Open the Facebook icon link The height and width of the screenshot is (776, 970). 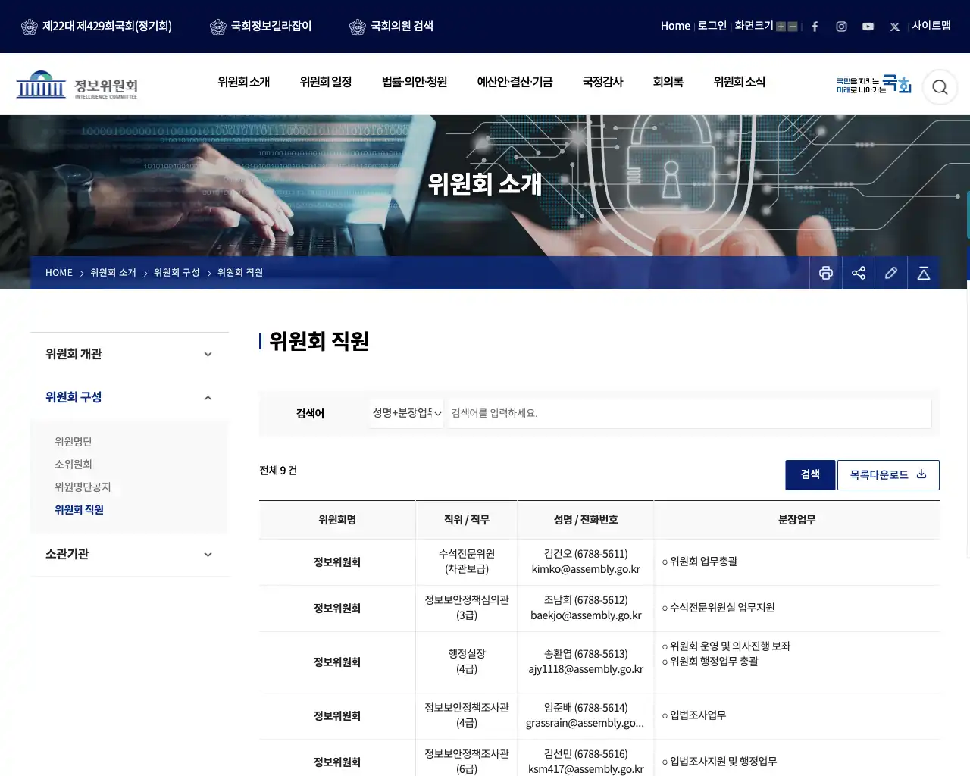pos(815,27)
